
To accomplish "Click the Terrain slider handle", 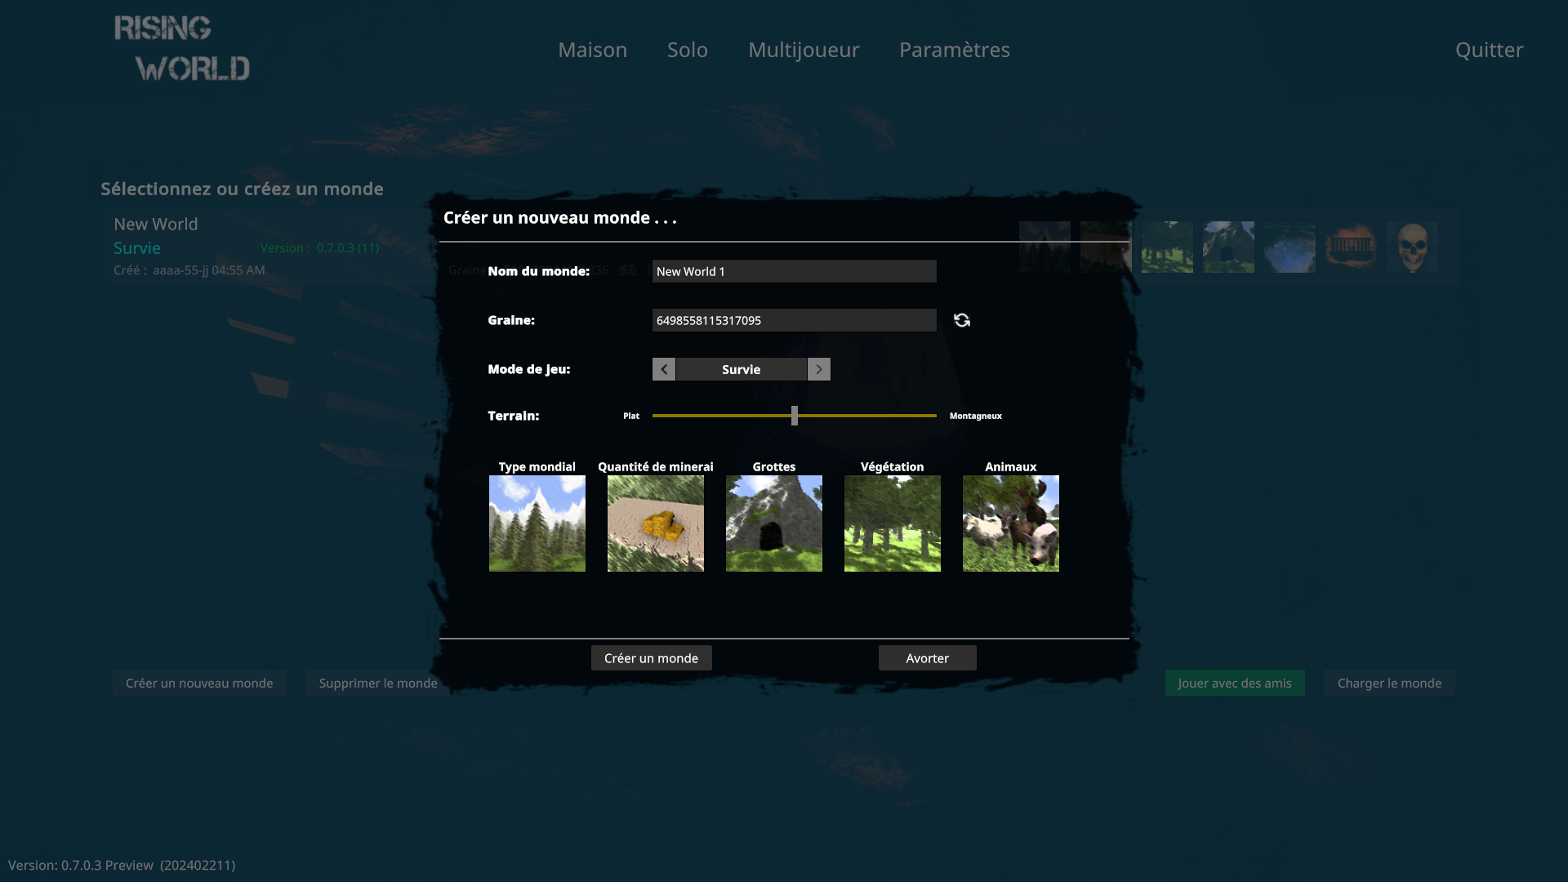I will (795, 416).
